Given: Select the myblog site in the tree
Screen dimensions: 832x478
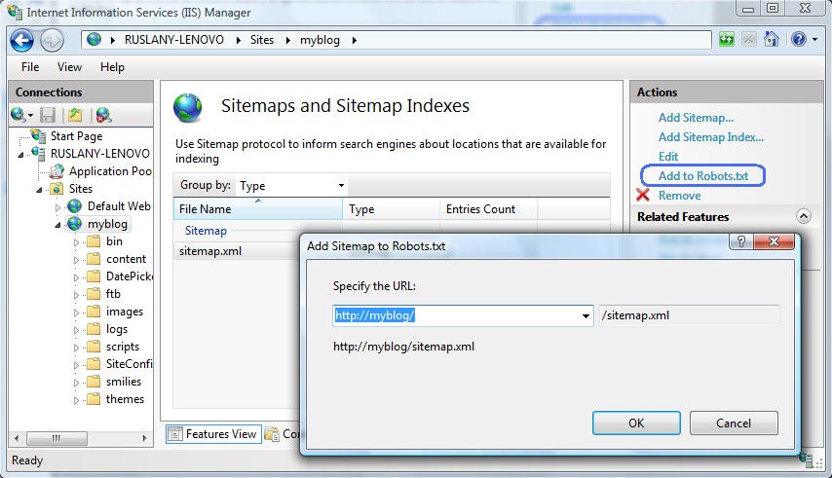Looking at the screenshot, I should 107,224.
